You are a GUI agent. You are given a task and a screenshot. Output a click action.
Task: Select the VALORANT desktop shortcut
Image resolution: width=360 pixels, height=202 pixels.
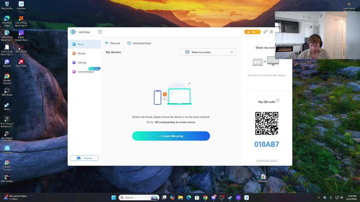coord(21,49)
